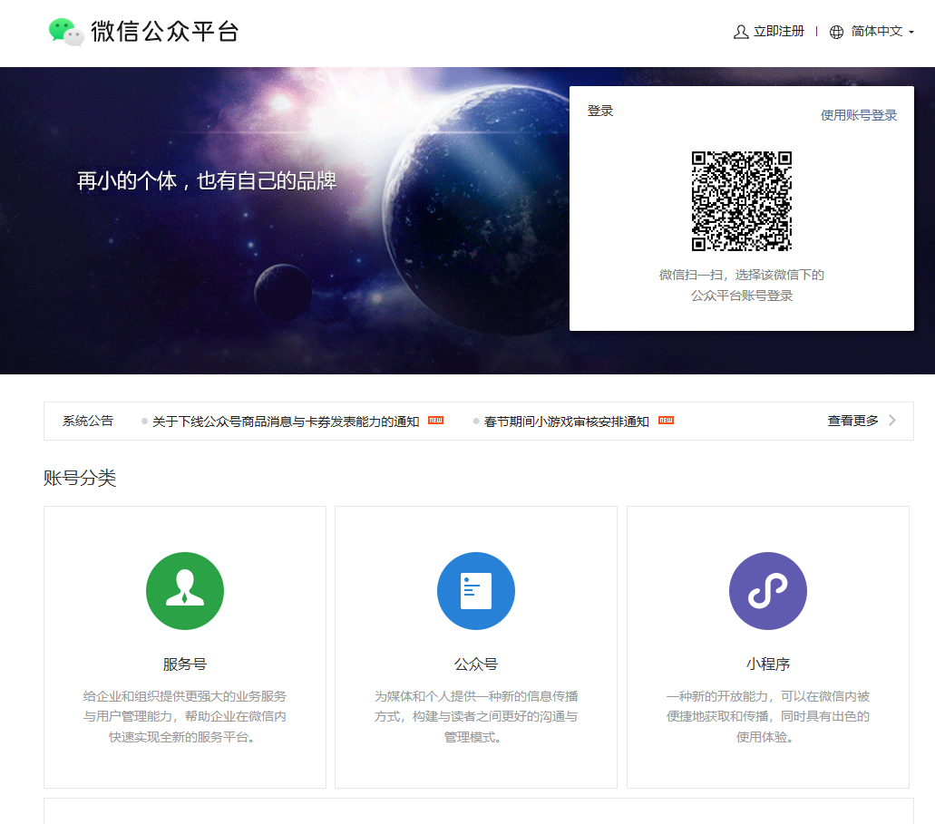Screen dimensions: 935x824
Task: Switch to 使用账号登录 login mode
Action: click(x=858, y=114)
